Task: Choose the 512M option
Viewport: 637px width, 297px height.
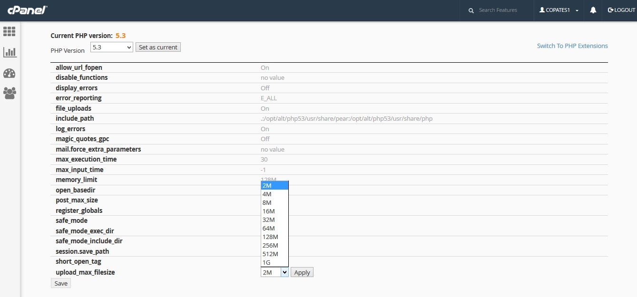Action: (x=274, y=254)
